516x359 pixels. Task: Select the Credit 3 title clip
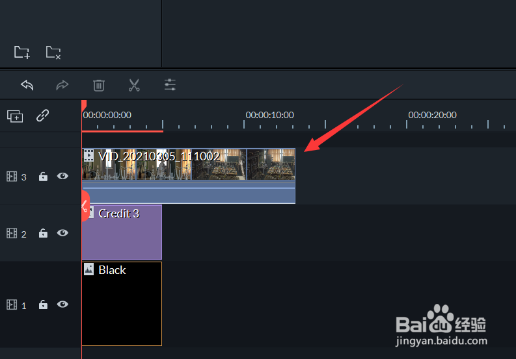tap(122, 232)
